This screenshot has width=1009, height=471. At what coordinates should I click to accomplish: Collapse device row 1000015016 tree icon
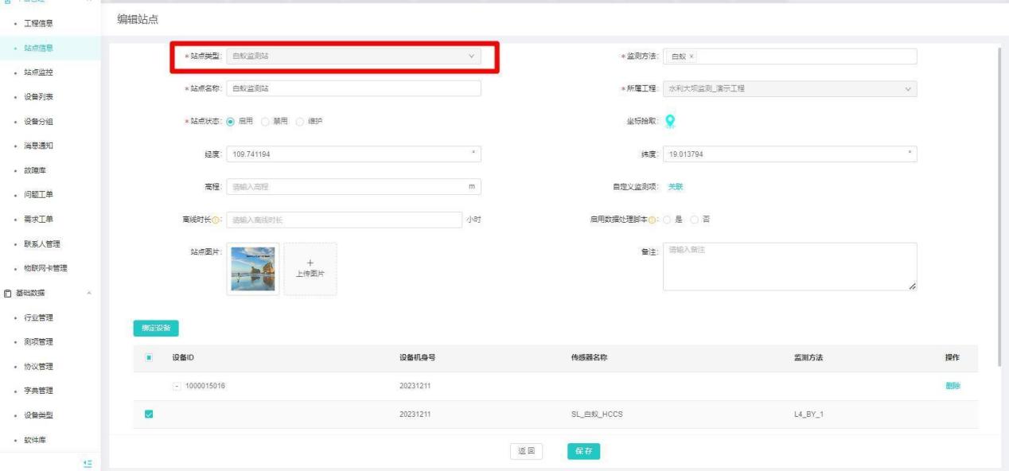176,386
